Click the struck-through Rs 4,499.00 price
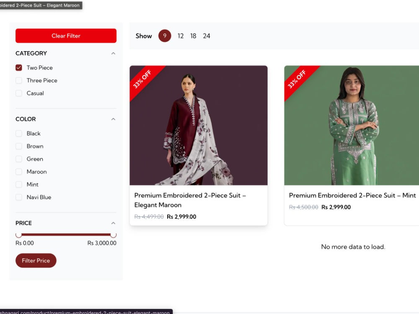This screenshot has width=419, height=314. point(149,217)
